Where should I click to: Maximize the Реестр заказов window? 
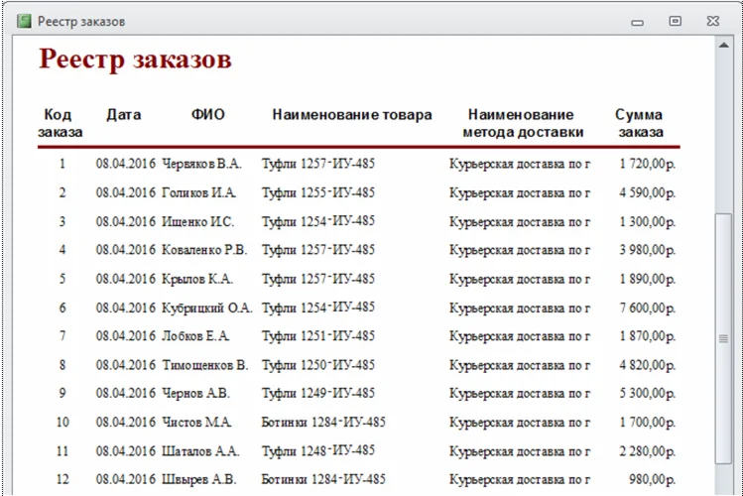coord(676,21)
